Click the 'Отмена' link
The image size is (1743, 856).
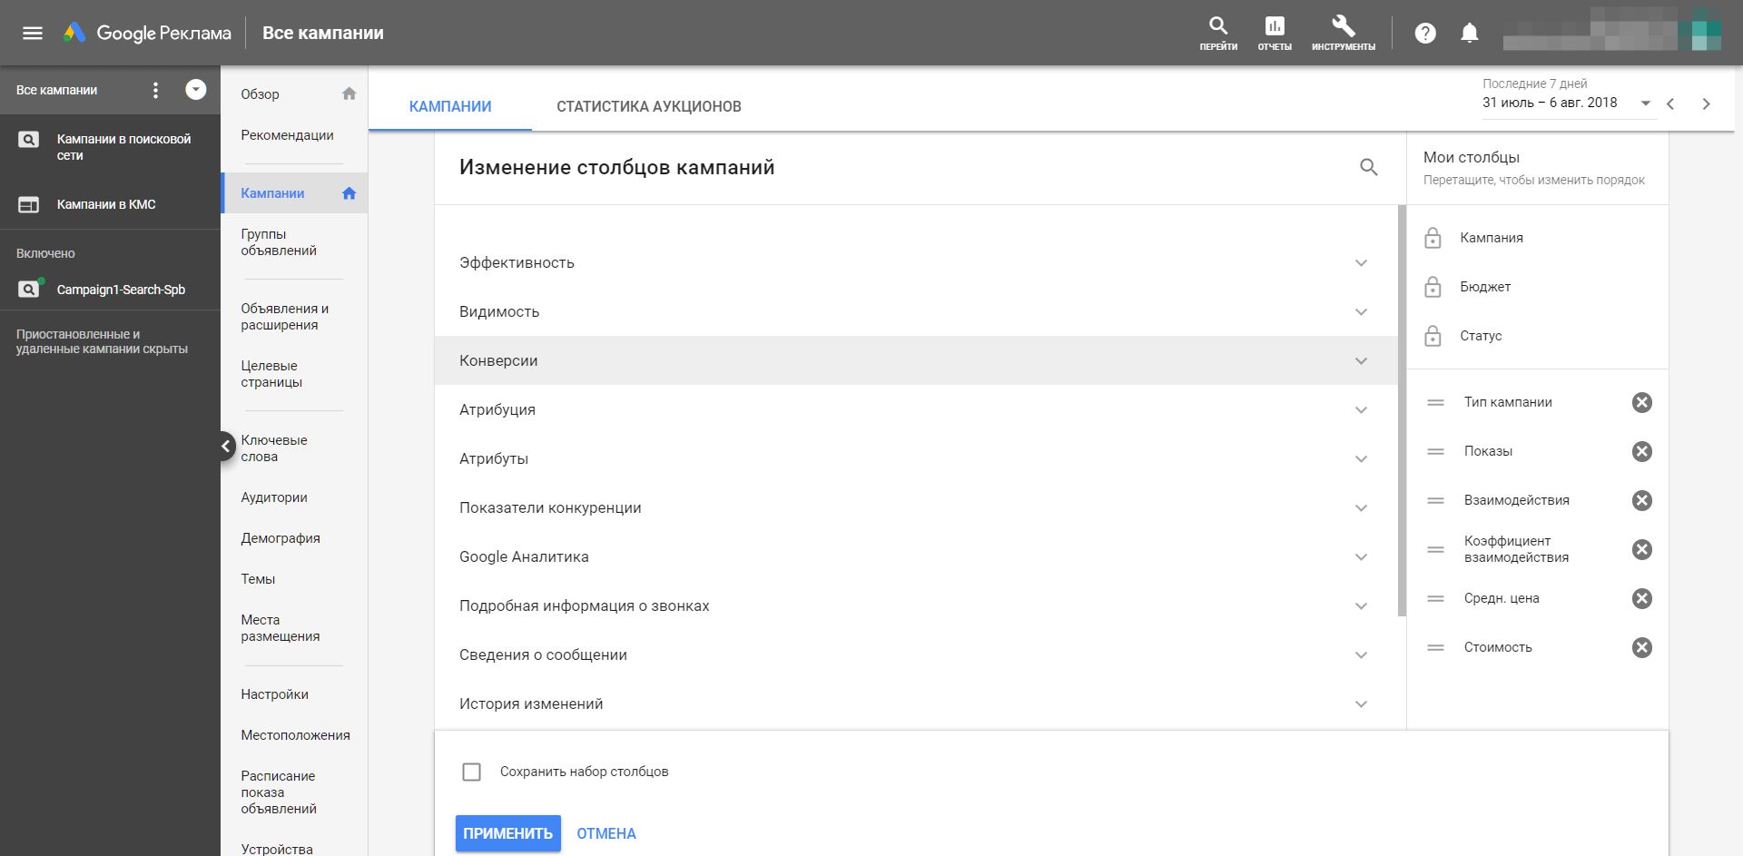(x=606, y=833)
